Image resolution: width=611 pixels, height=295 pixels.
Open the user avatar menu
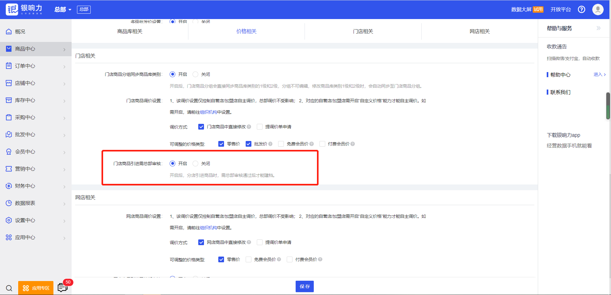[x=598, y=10]
